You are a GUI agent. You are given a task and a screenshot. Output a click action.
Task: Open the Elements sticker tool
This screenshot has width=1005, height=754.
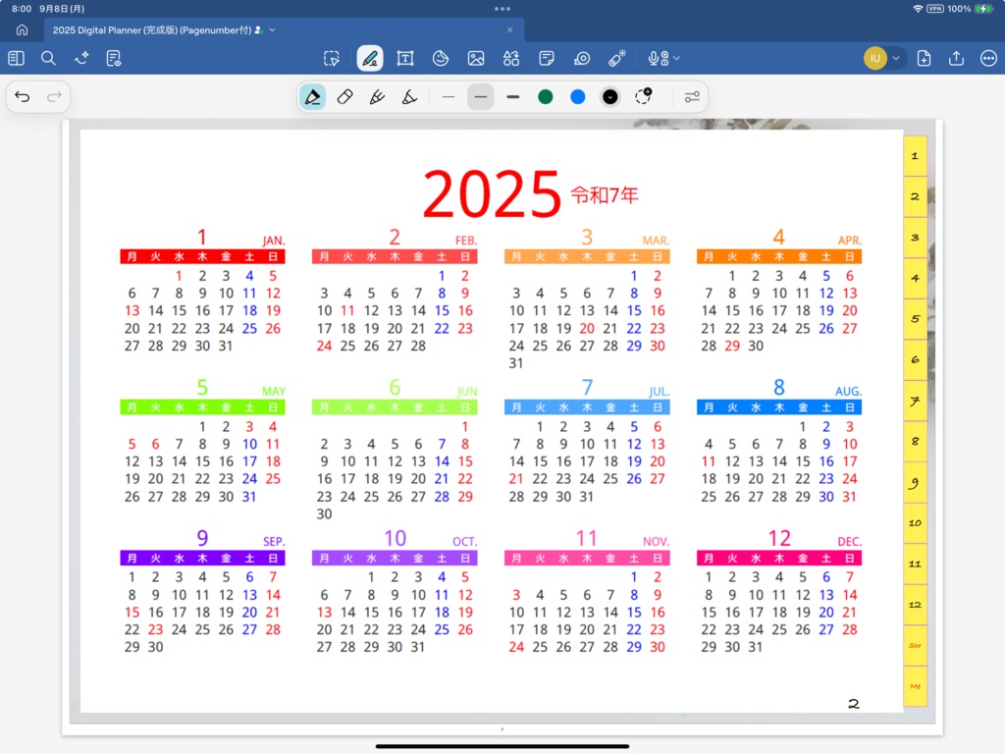pos(441,58)
